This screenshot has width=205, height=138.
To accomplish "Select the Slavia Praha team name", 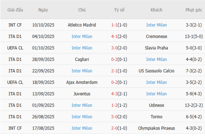I will [156, 48].
